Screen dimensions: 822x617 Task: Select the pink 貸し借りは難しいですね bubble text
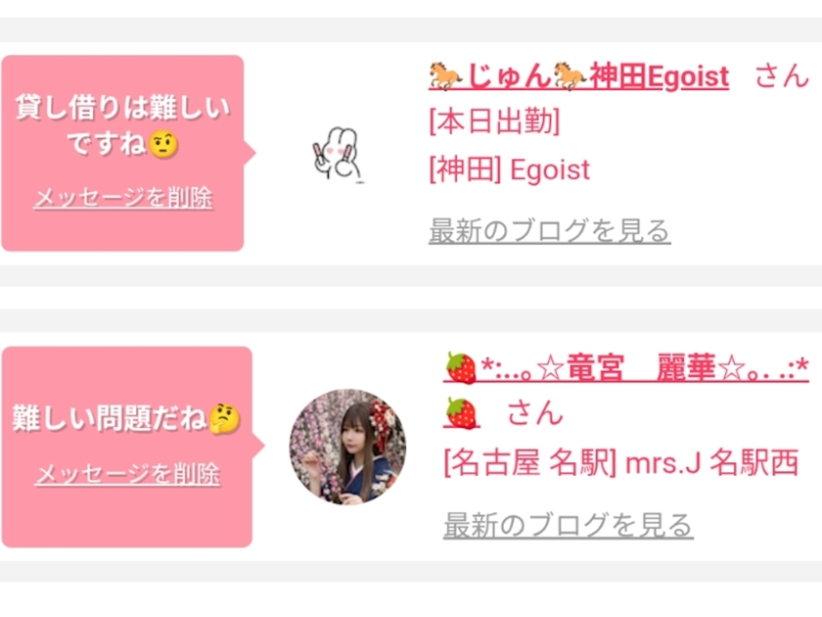pyautogui.click(x=122, y=125)
